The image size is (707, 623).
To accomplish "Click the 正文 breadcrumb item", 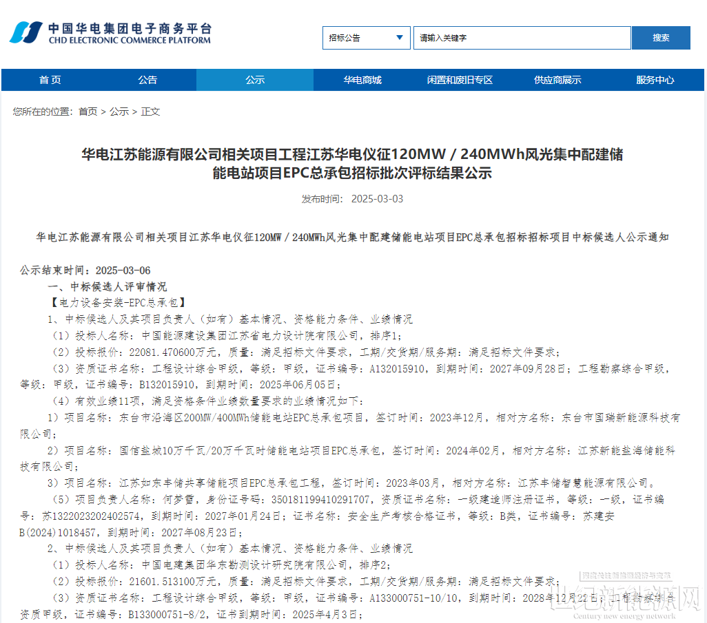I will (x=150, y=112).
